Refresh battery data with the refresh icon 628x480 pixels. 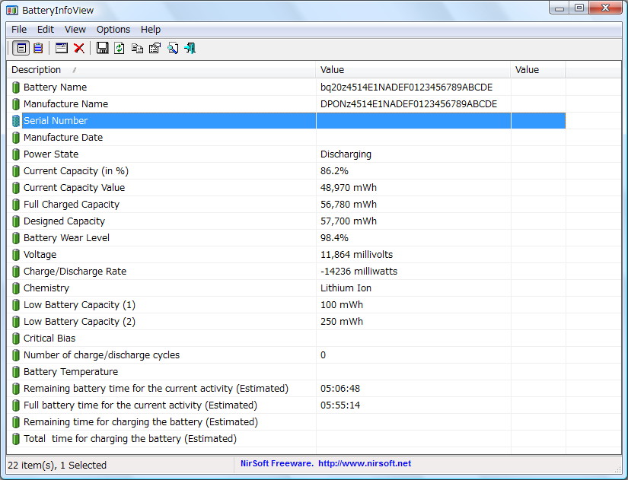119,47
